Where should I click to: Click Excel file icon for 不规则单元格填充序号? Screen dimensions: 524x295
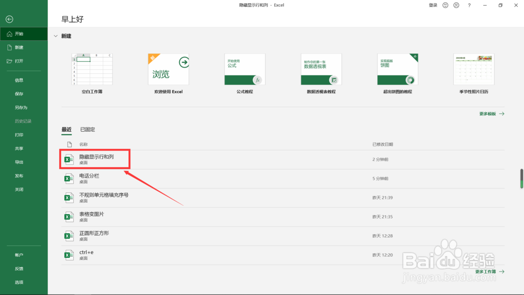pos(69,198)
